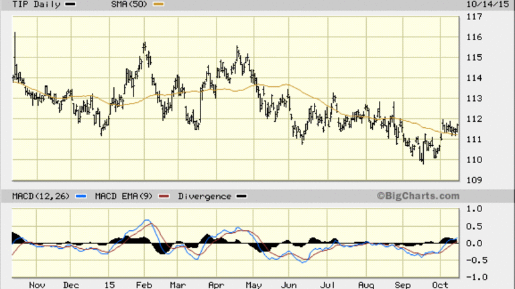Screen dimensions: 515x289
Task: Click the 'Apr' month label
Action: [216, 285]
